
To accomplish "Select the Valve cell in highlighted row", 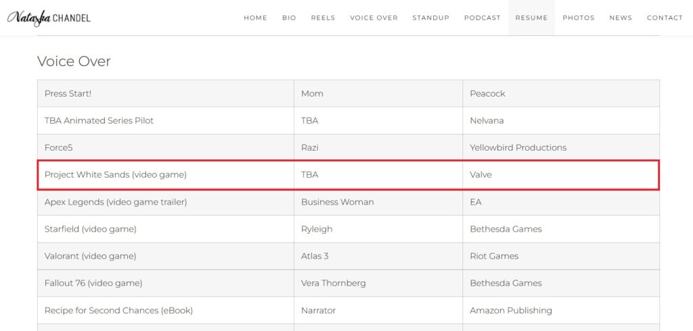I will [x=561, y=175].
